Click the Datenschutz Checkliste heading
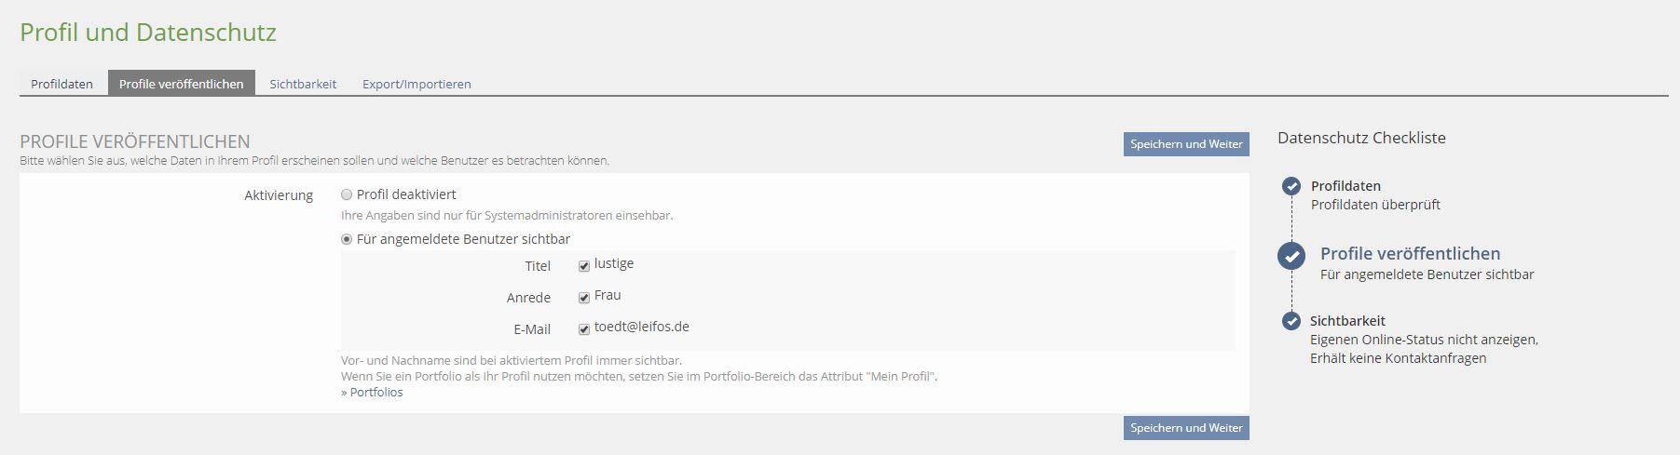 pos(1361,138)
